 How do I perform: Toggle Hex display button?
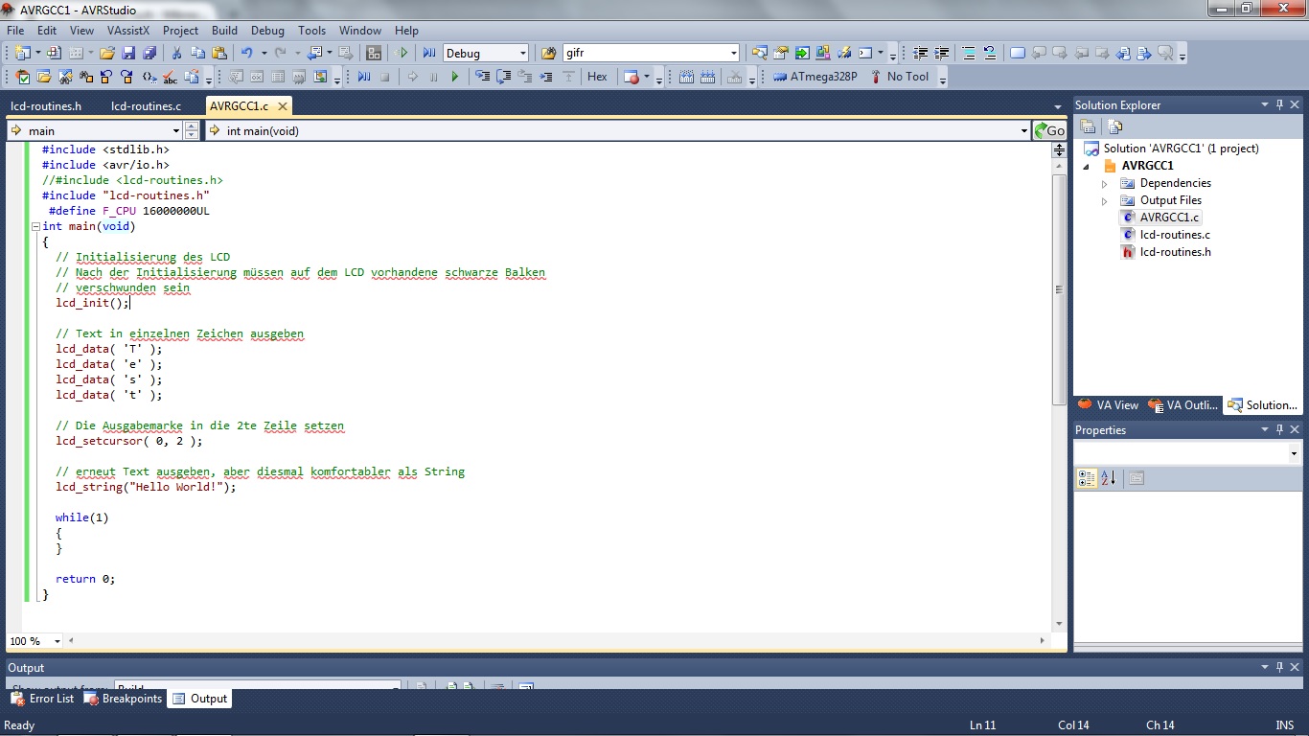click(597, 77)
